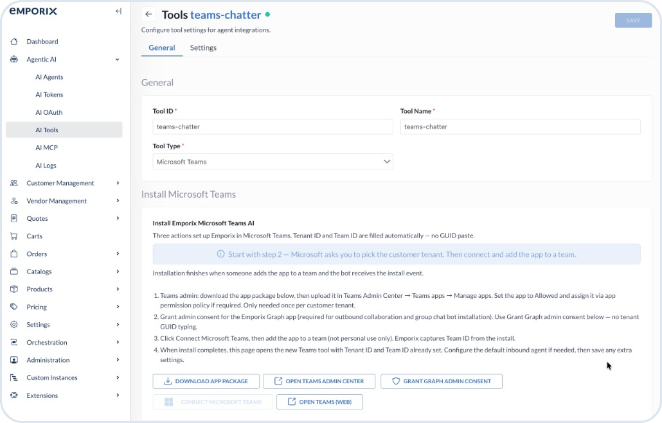
Task: Open AI OAuth in the sidebar
Action: coord(49,112)
